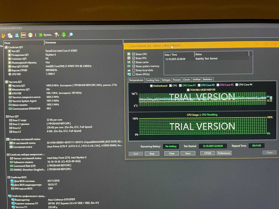This screenshot has height=209, width=279.
Task: Toggle the CPU Core #2 graph checkbox
Action: click(199, 85)
